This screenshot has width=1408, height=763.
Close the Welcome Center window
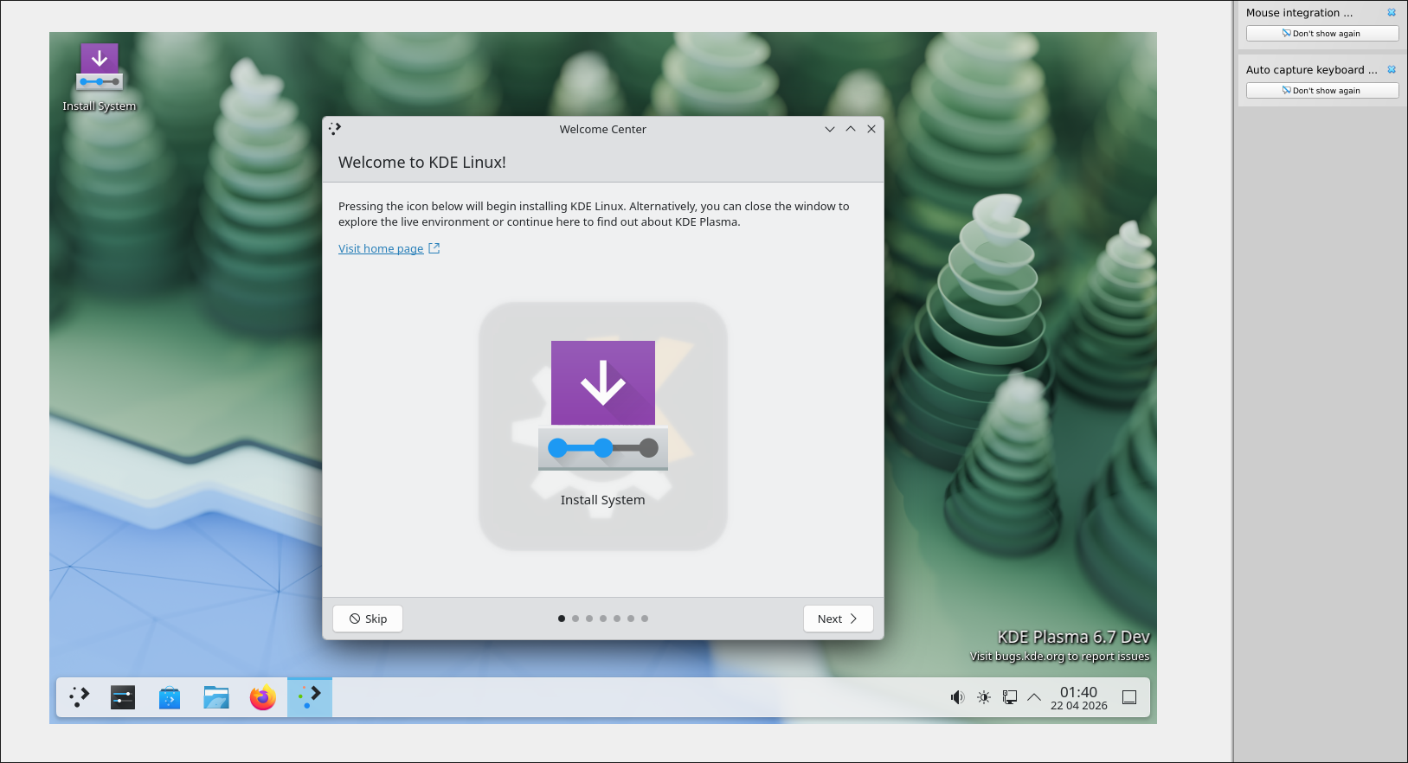871,129
